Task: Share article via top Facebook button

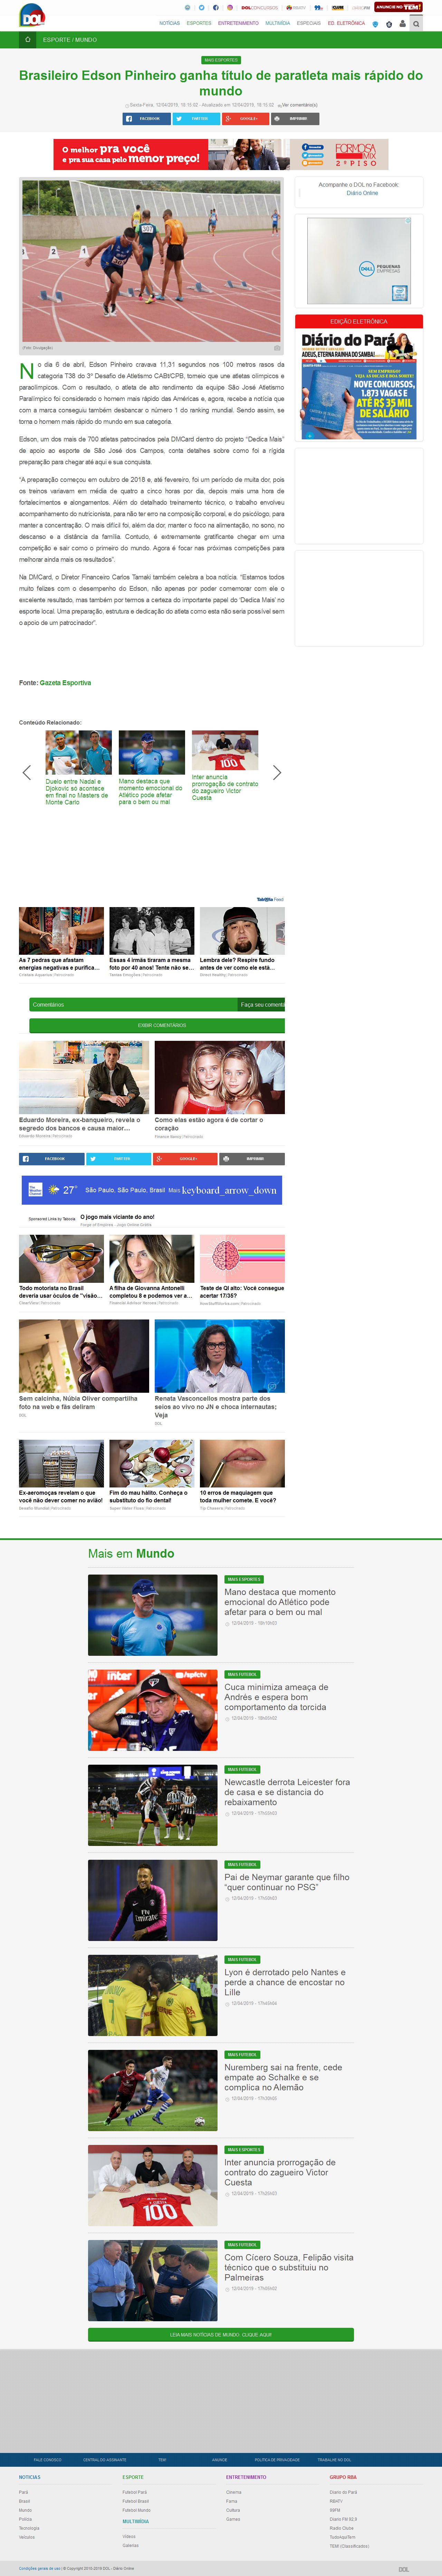Action: [x=146, y=118]
